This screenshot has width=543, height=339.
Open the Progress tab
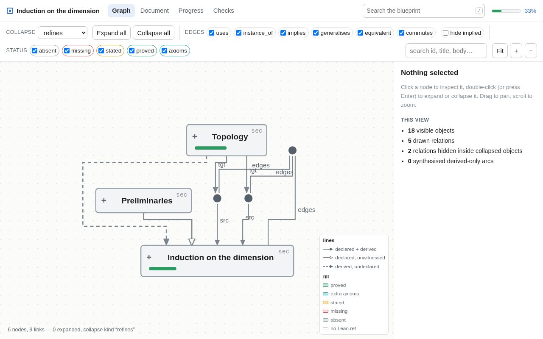[191, 11]
